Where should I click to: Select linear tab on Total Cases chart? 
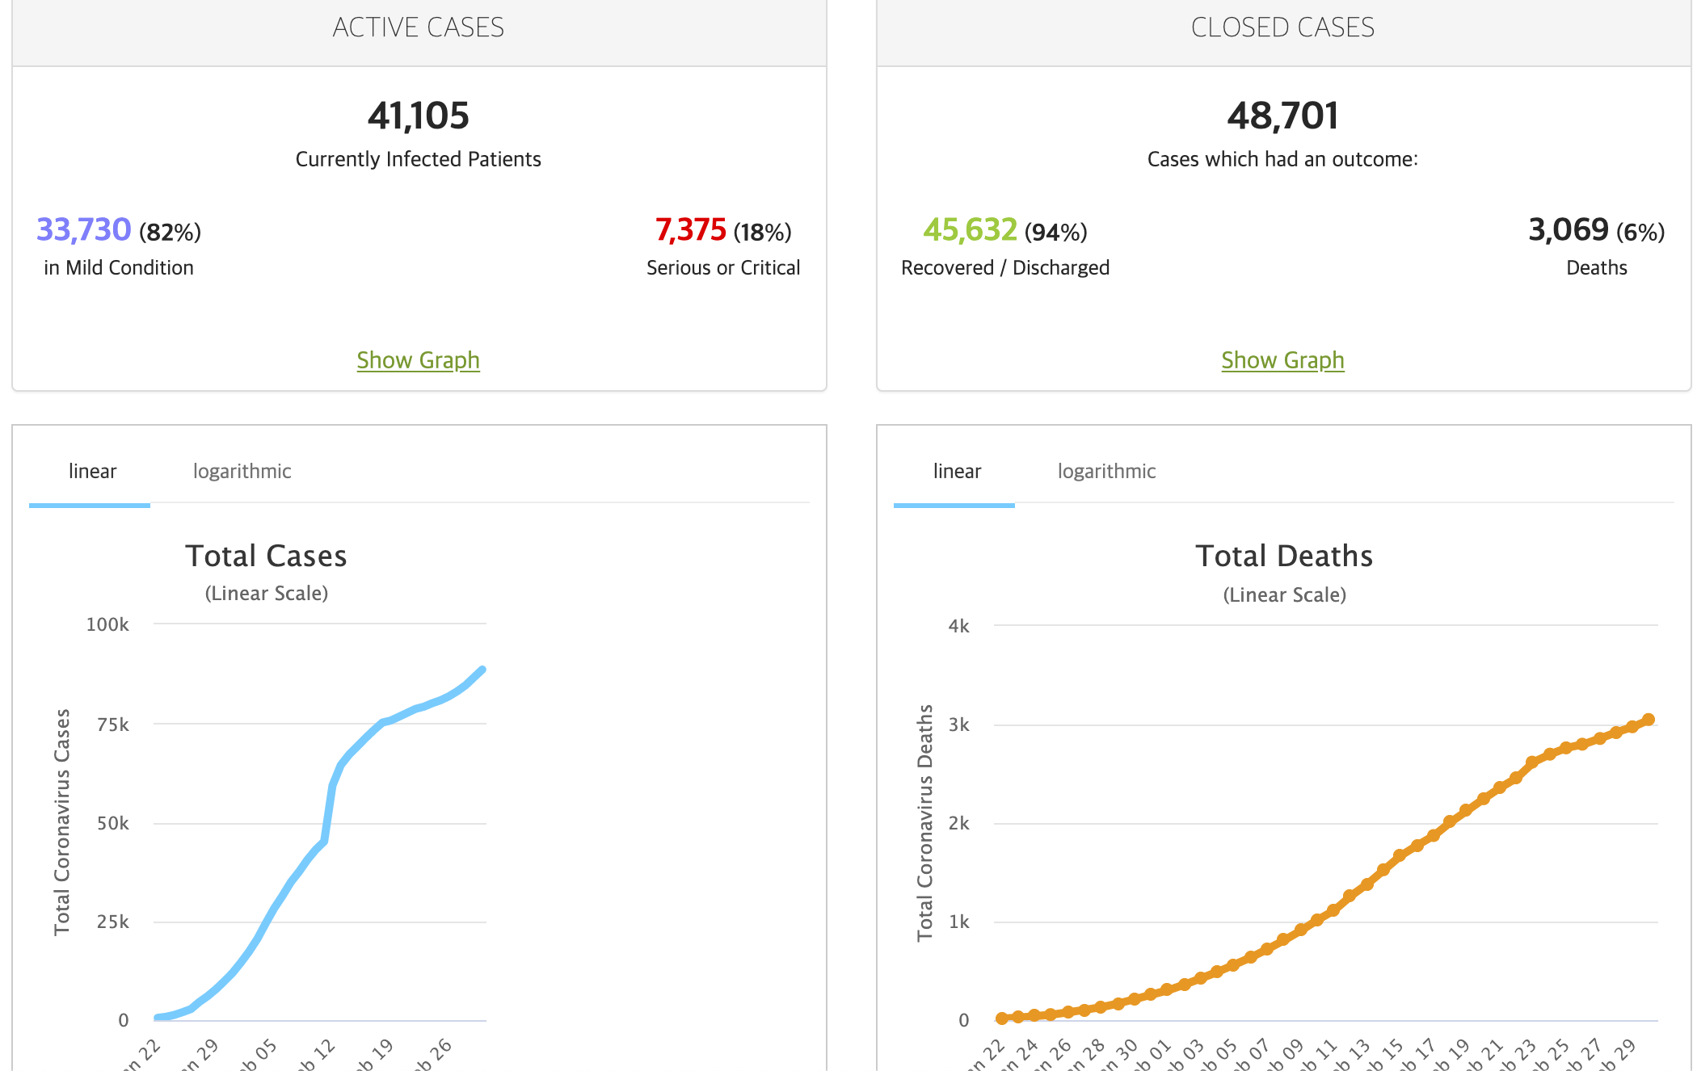tap(92, 471)
